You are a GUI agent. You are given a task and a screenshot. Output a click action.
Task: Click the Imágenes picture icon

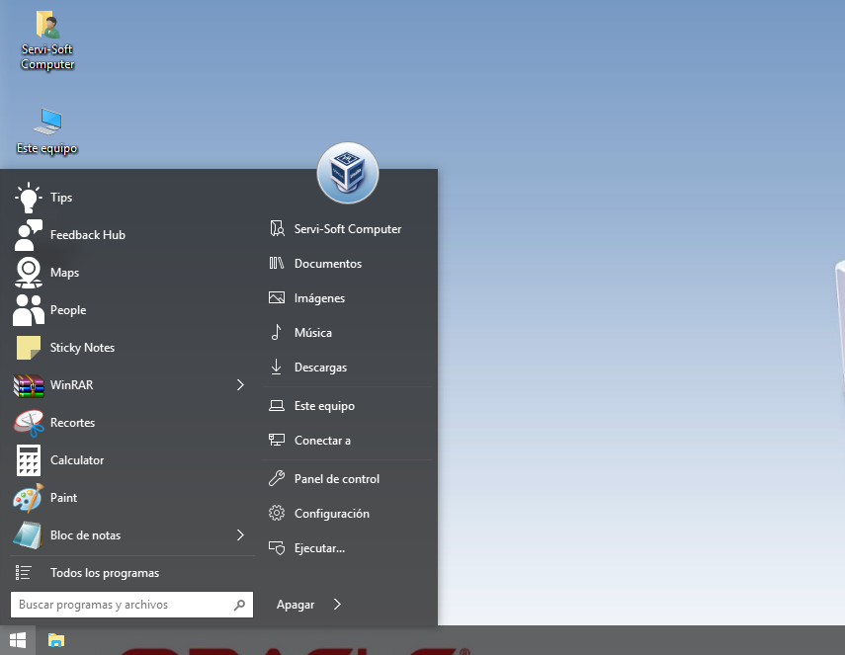[x=277, y=297]
